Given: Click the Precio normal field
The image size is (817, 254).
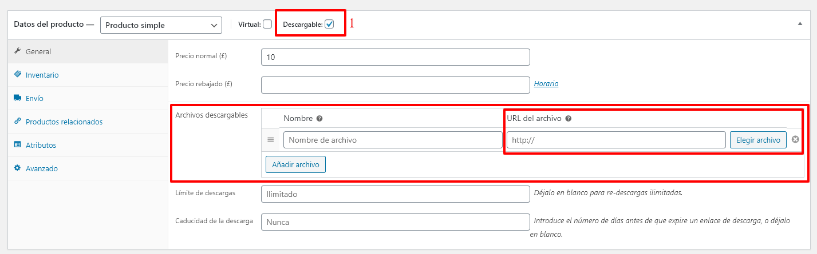Looking at the screenshot, I should (x=395, y=57).
